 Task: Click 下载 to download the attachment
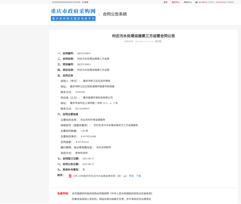138,176
